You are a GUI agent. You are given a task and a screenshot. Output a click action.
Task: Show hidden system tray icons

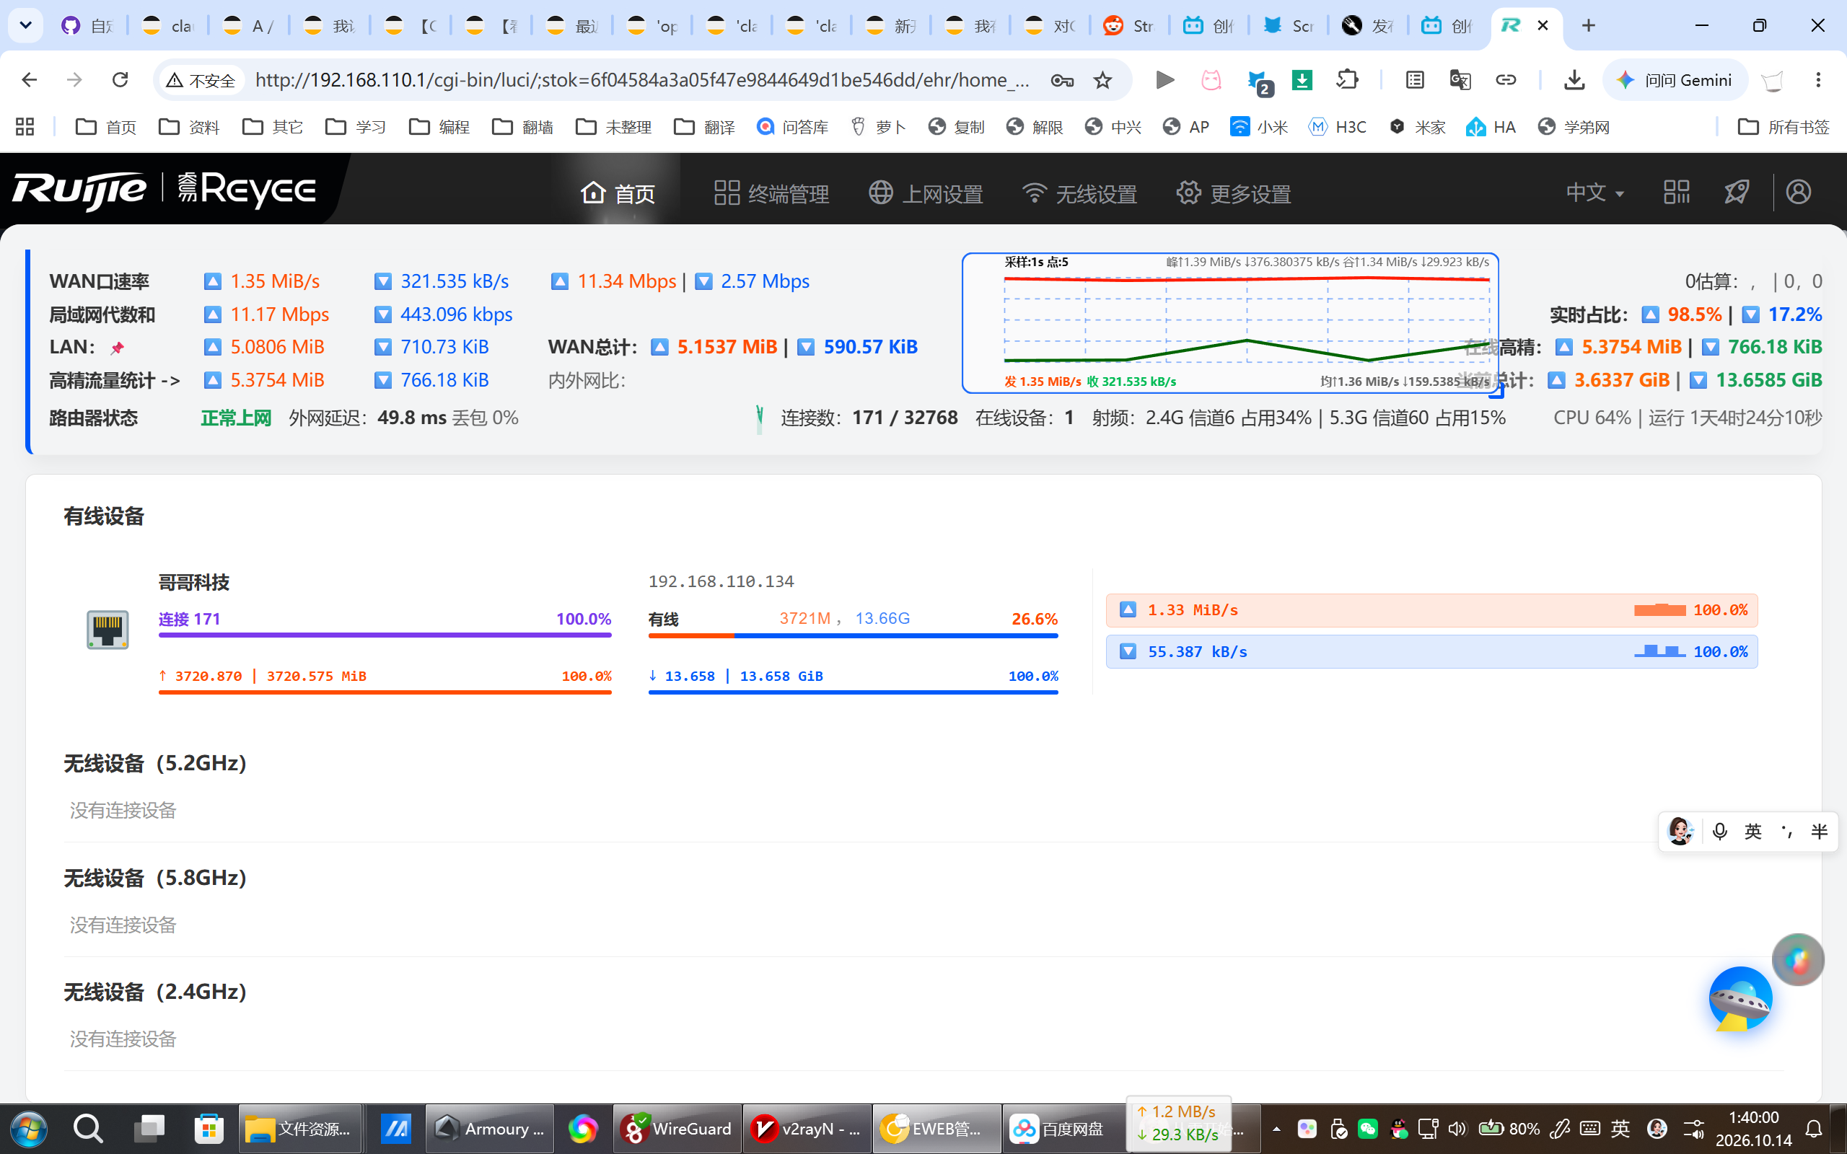click(1276, 1129)
